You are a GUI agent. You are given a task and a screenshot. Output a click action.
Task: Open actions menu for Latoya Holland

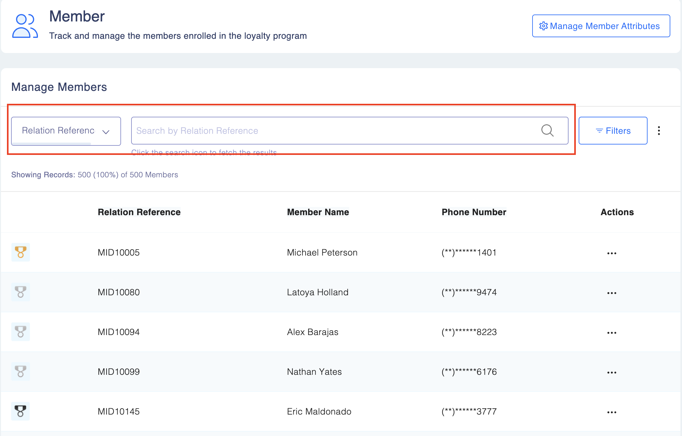pyautogui.click(x=612, y=293)
